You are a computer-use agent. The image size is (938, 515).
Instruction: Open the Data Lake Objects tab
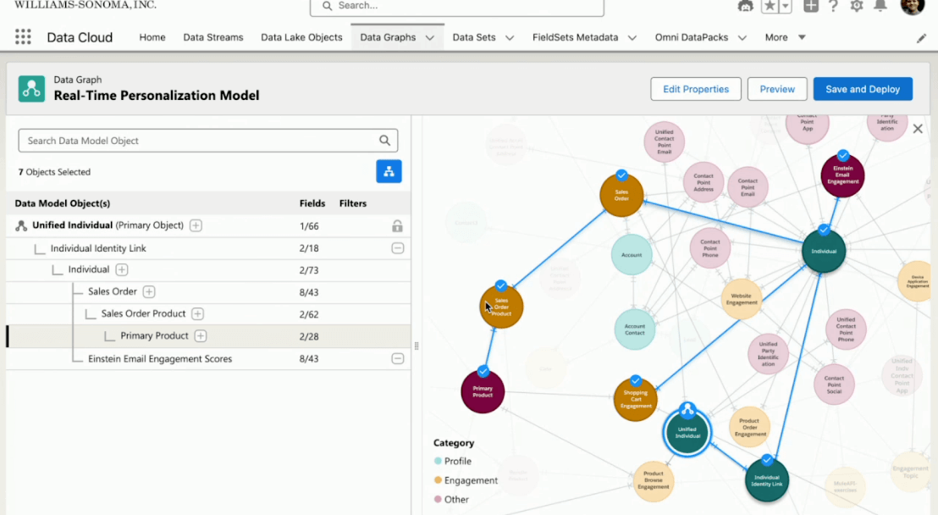tap(301, 37)
